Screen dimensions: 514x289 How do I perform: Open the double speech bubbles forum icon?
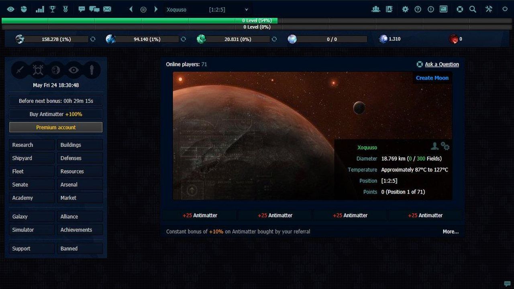(x=94, y=9)
